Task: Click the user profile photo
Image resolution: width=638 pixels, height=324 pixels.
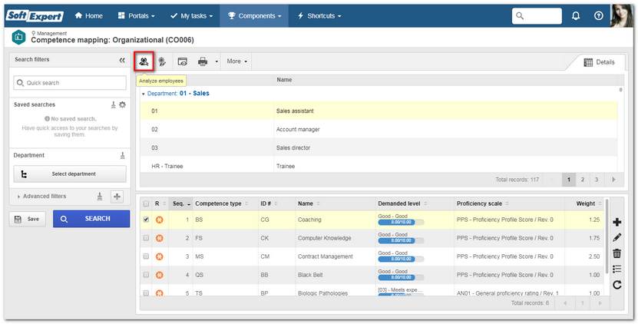Action: pos(622,16)
